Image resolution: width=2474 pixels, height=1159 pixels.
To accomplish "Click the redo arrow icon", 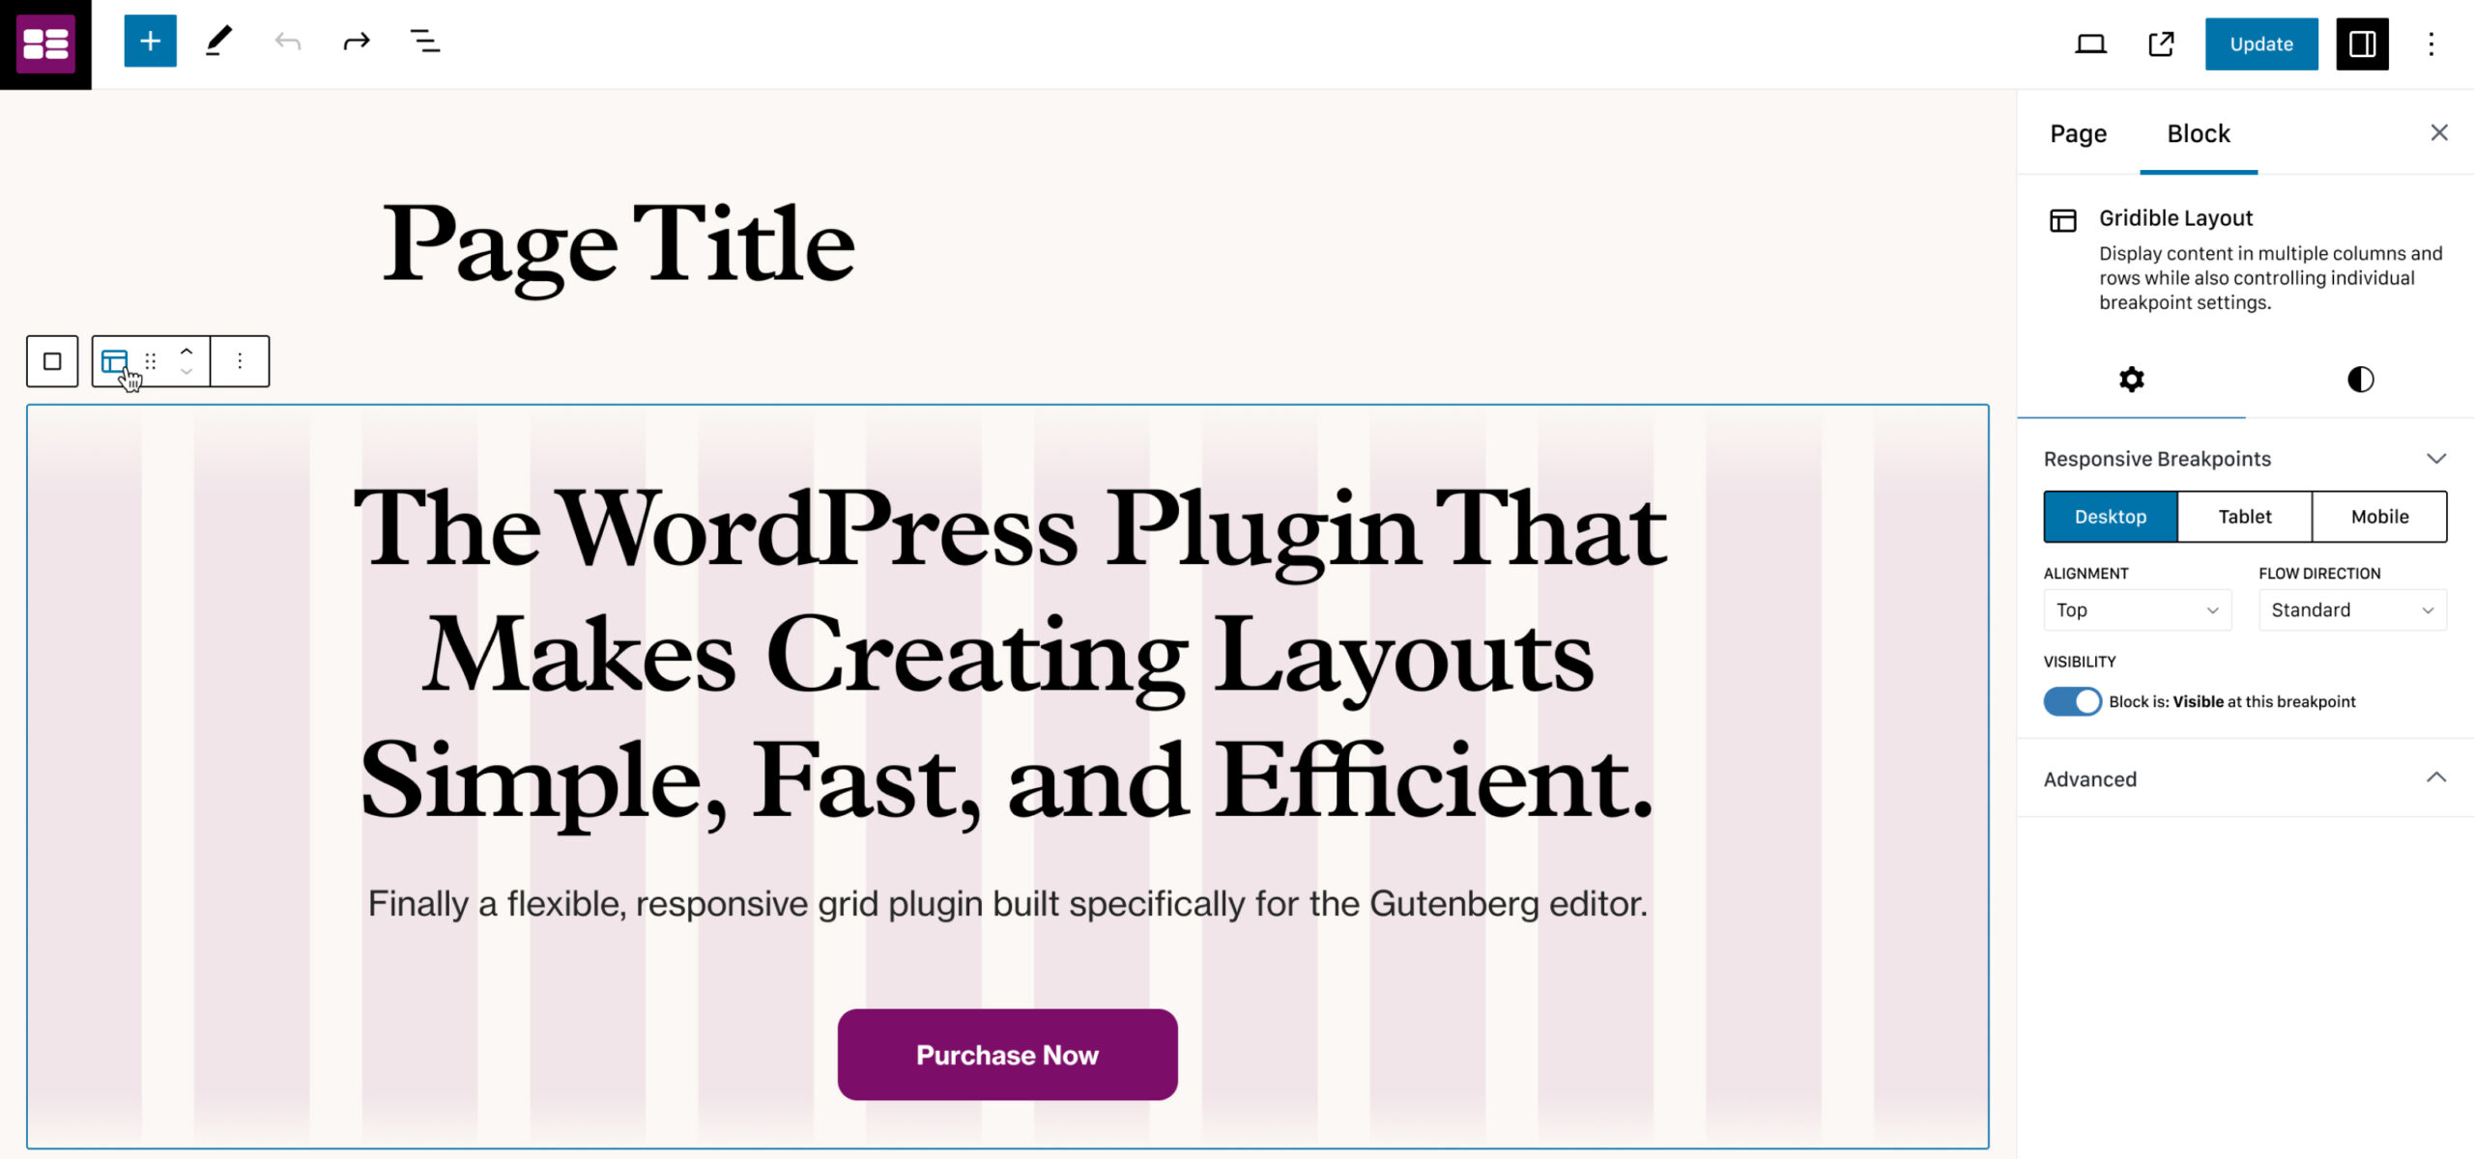I will coord(357,42).
